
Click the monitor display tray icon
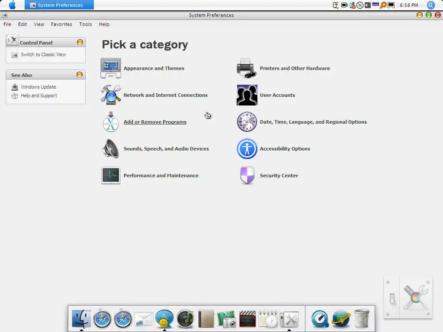(391, 5)
